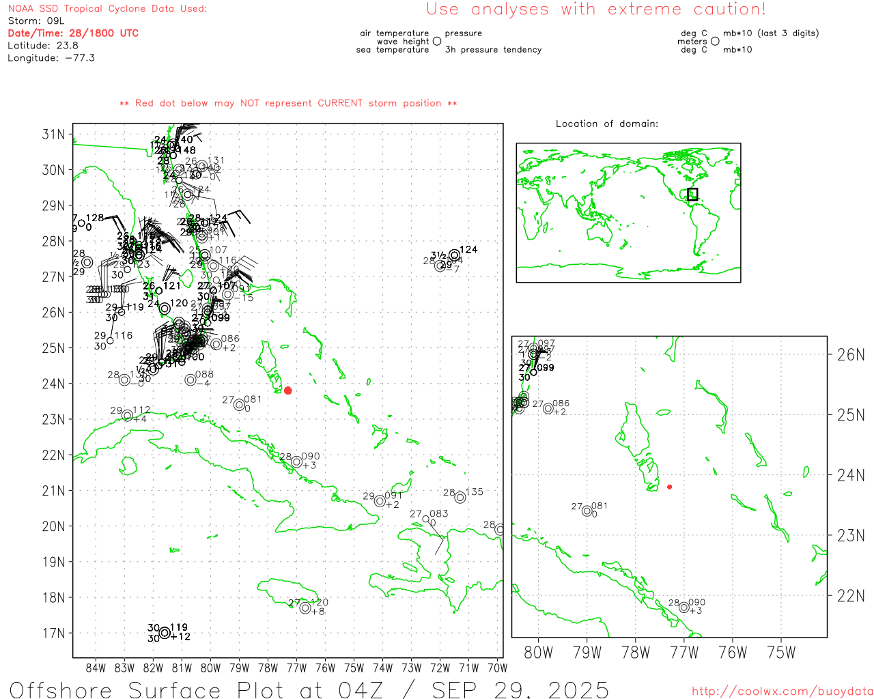Click buoy station marker with pressure 135

(x=460, y=498)
